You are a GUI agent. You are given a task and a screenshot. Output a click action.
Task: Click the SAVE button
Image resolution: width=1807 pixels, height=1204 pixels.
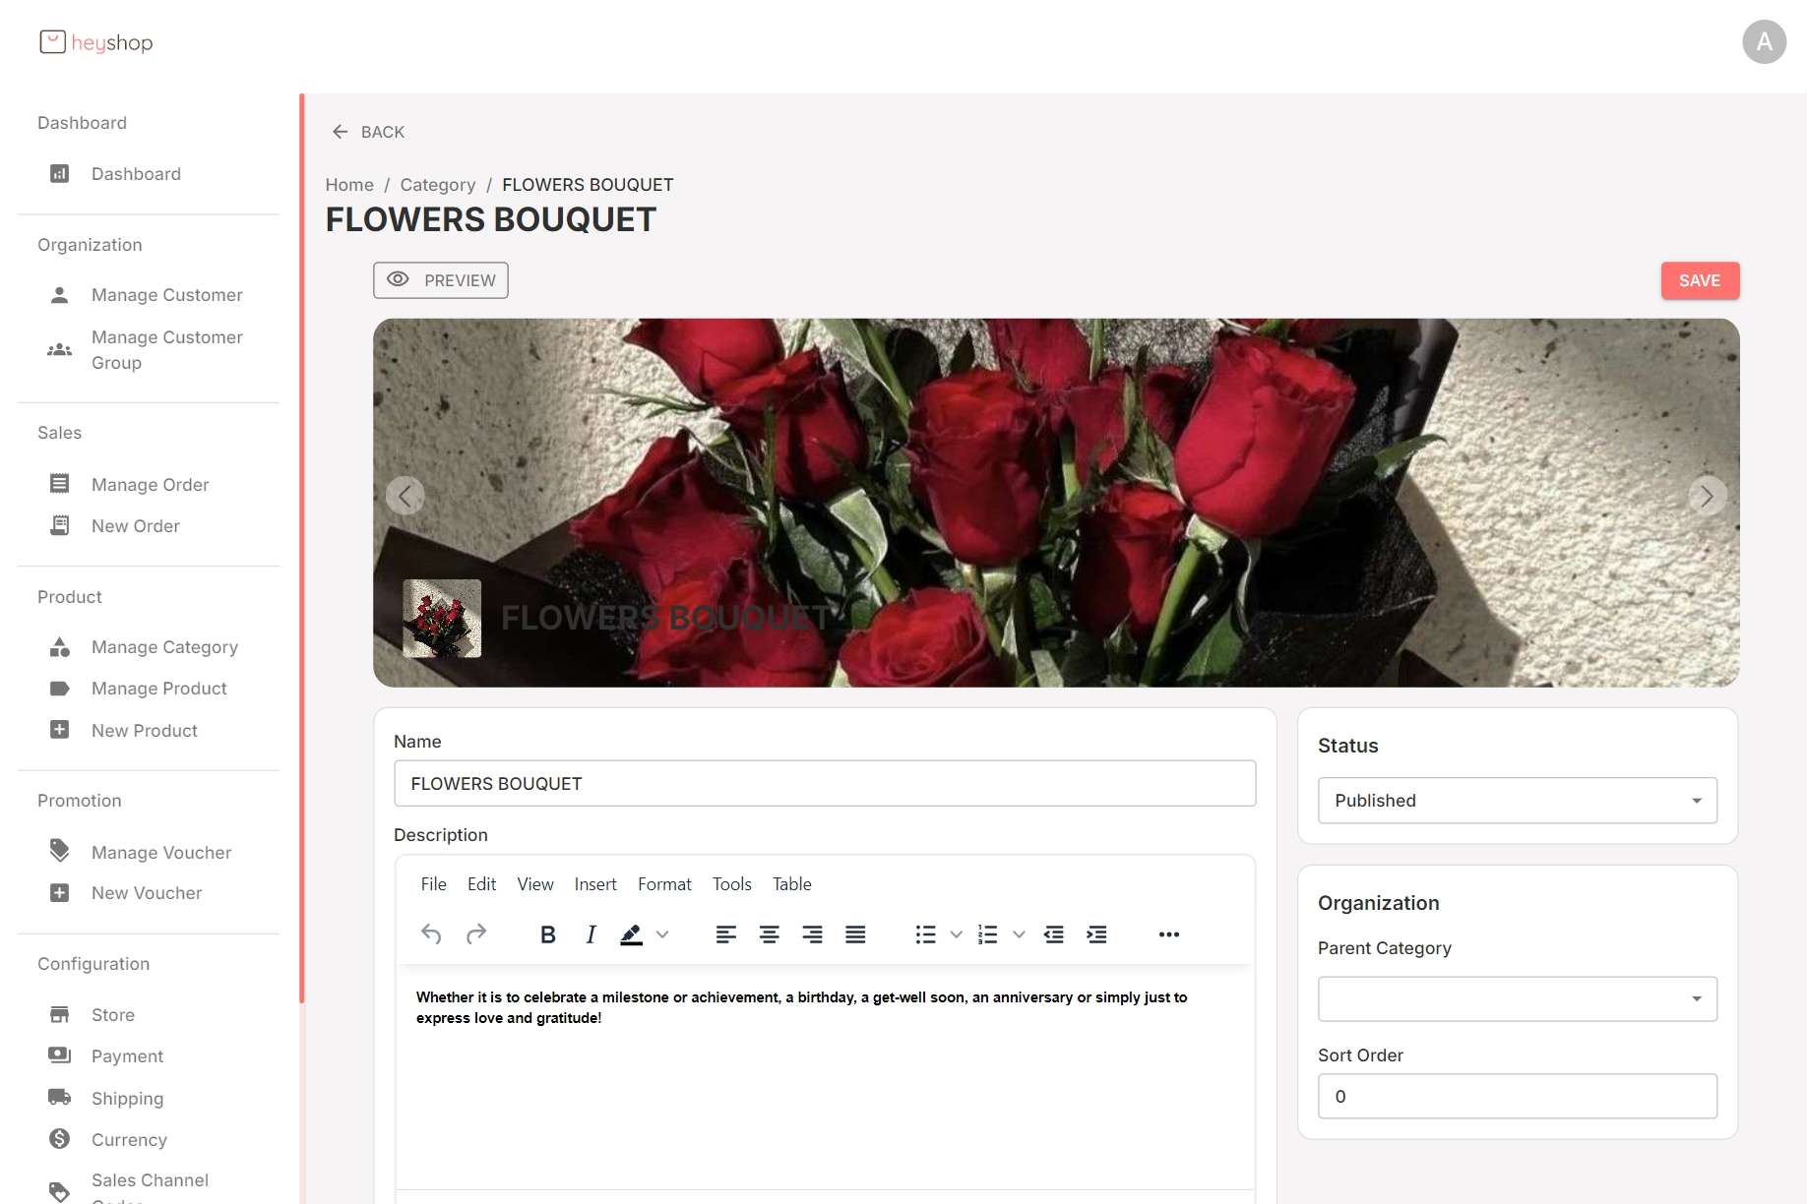pyautogui.click(x=1700, y=280)
